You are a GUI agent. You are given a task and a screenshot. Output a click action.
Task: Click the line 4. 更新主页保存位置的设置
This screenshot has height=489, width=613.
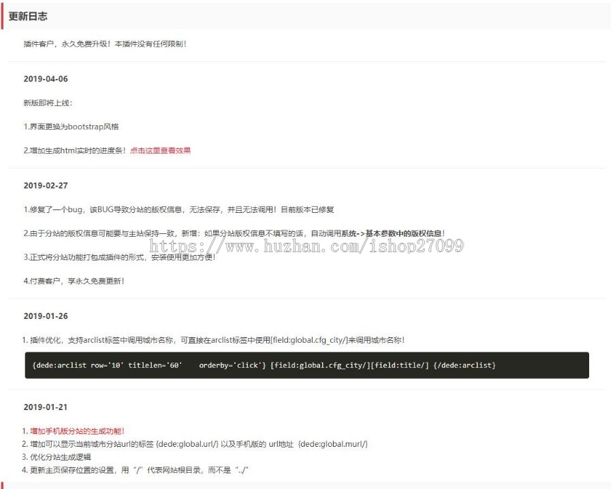coord(135,470)
